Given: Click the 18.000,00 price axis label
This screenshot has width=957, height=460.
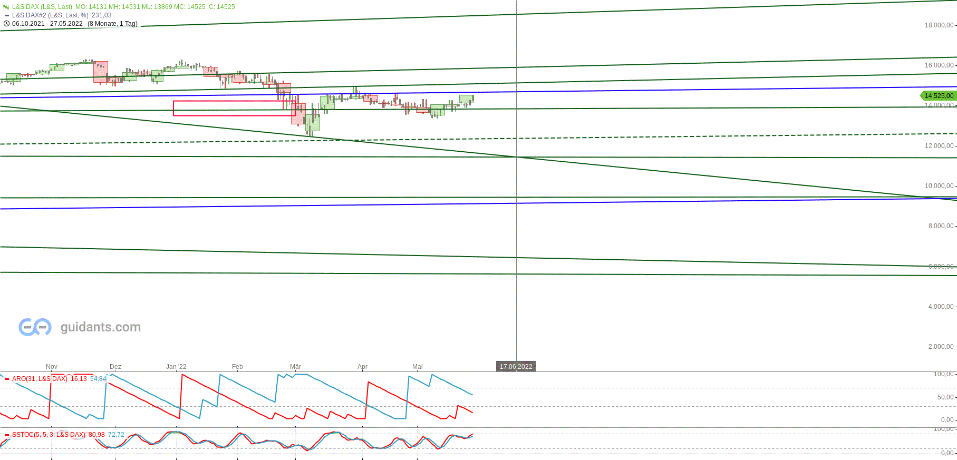Looking at the screenshot, I should click(939, 25).
